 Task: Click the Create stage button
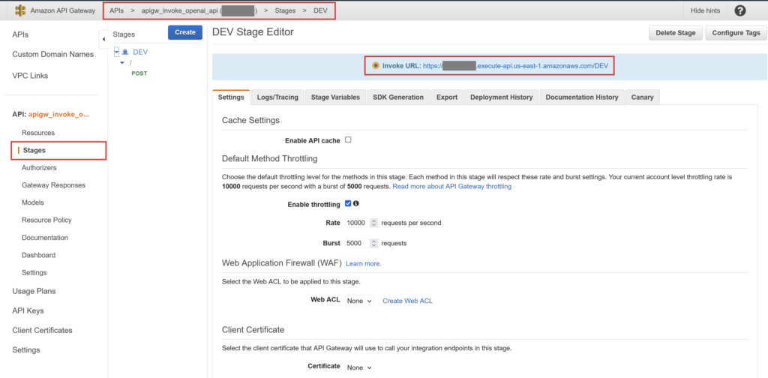point(185,32)
